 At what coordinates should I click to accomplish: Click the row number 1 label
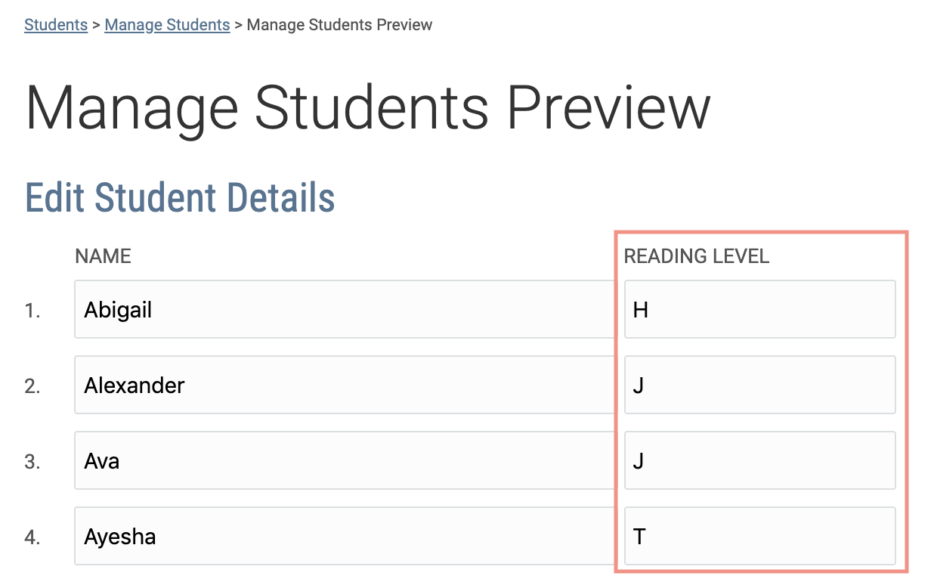[x=33, y=309]
